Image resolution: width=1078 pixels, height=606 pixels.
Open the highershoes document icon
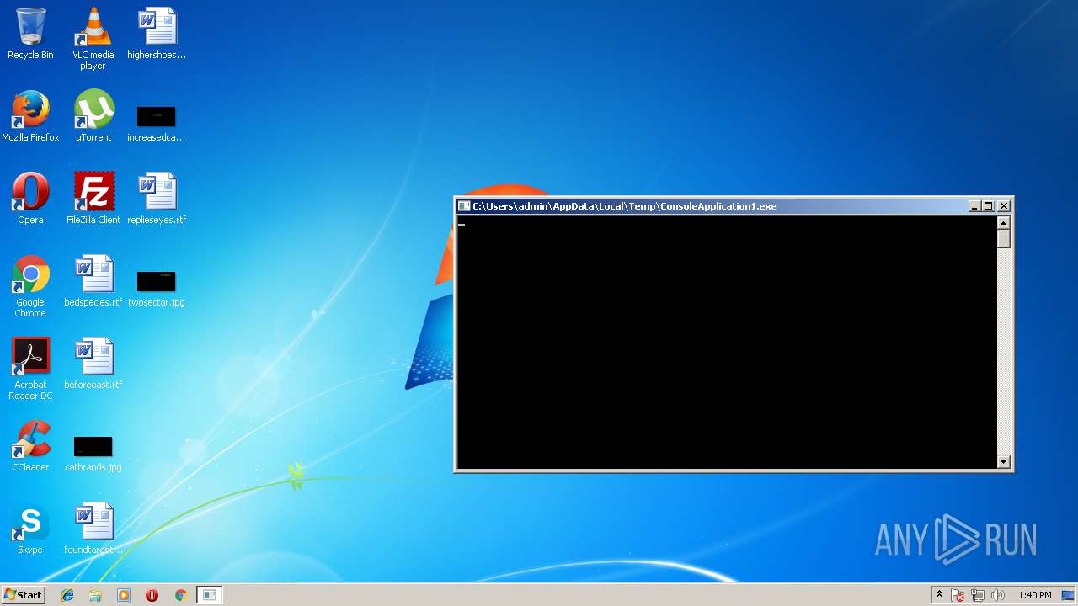point(157,35)
